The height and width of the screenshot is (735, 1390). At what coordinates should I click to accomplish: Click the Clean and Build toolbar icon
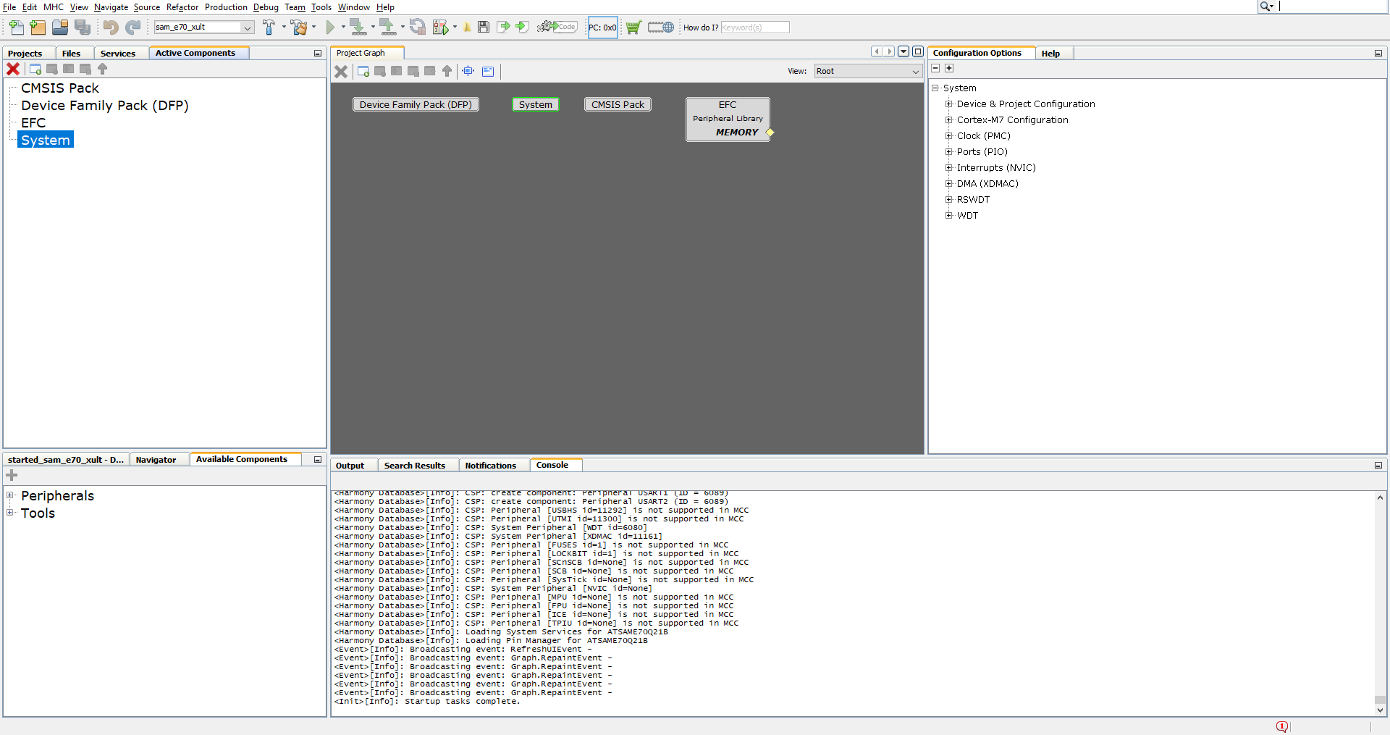click(298, 27)
